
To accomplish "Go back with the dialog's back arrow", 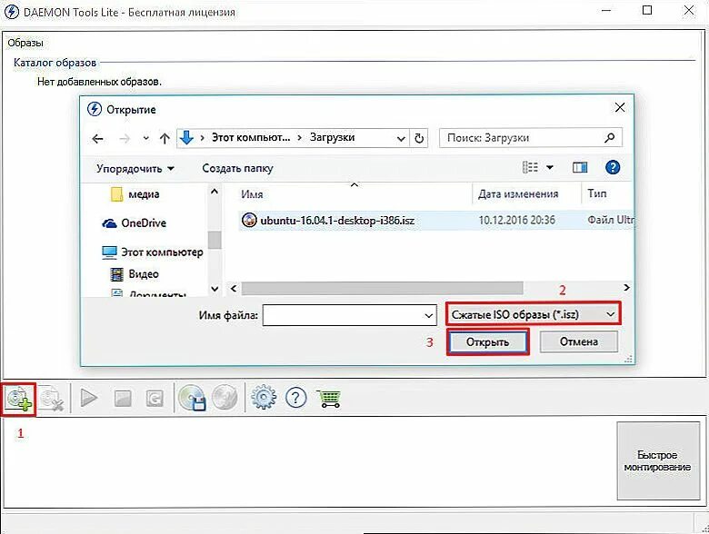I will (97, 139).
